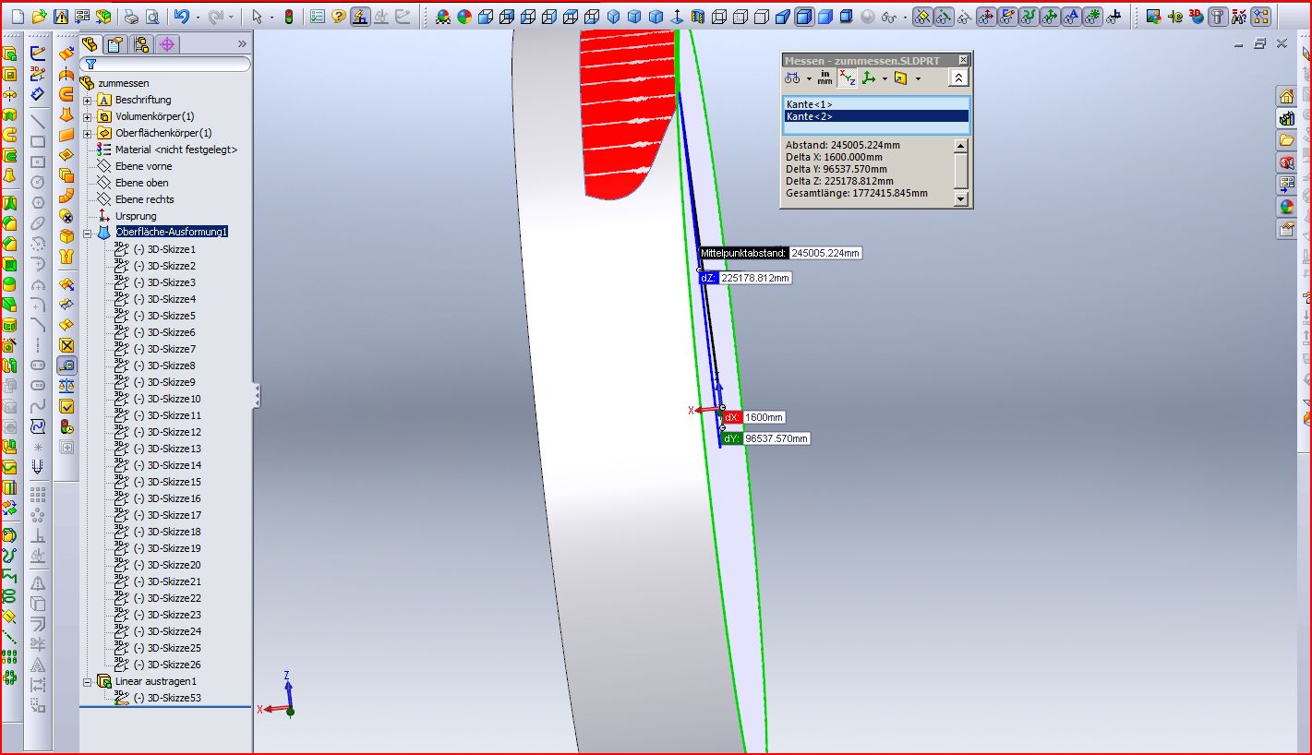
Task: Select the Ebene oben plane
Action: 141,183
